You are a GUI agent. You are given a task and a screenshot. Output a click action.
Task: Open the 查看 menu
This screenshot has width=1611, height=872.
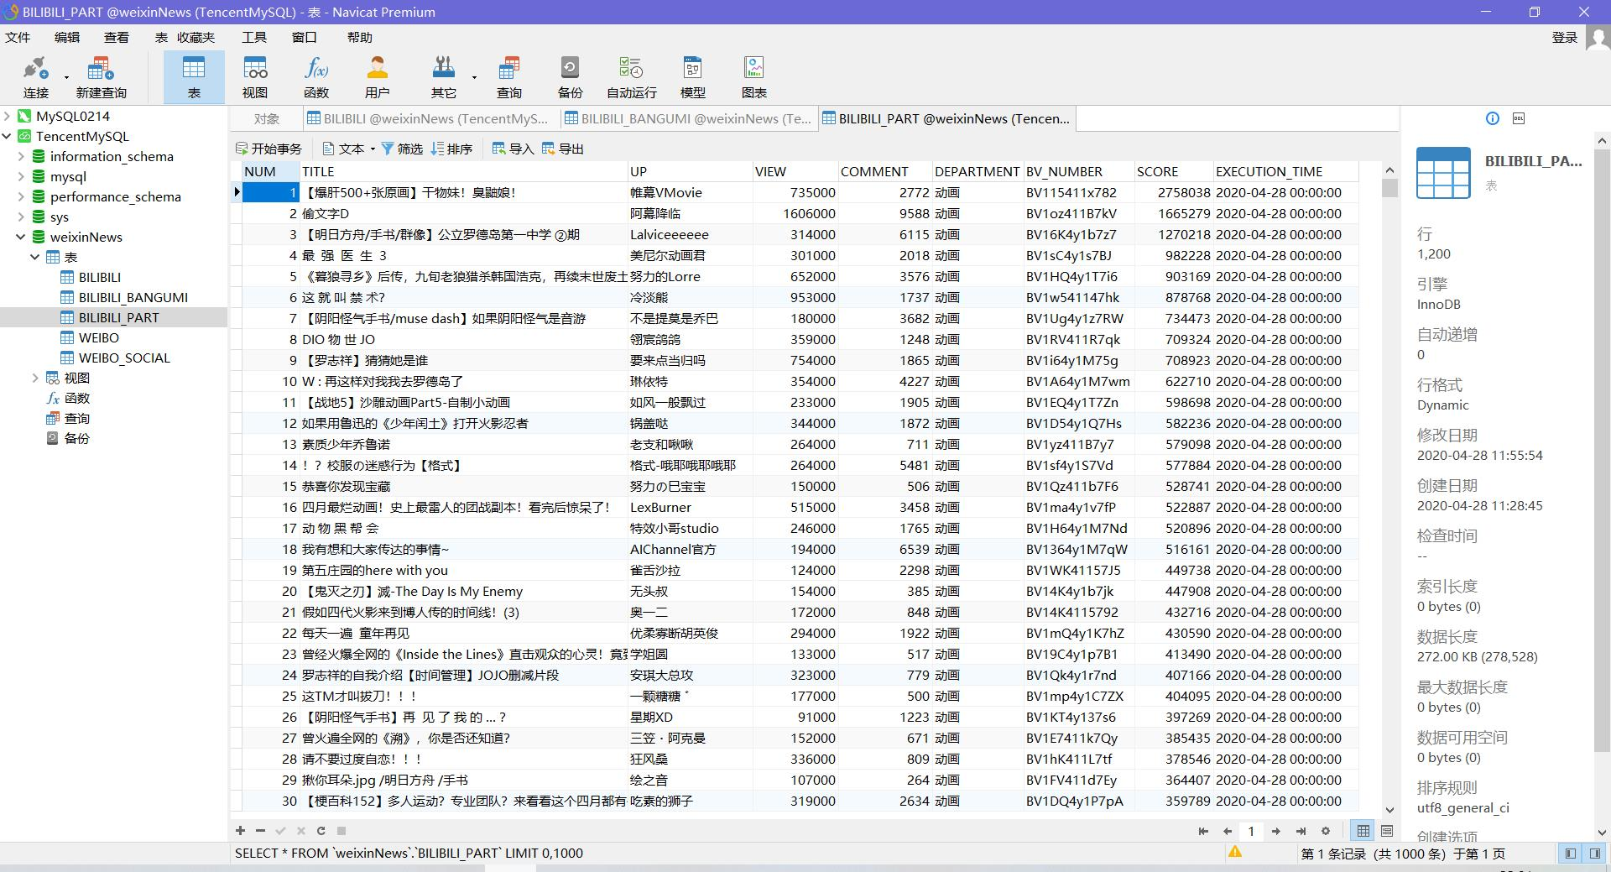pos(117,37)
